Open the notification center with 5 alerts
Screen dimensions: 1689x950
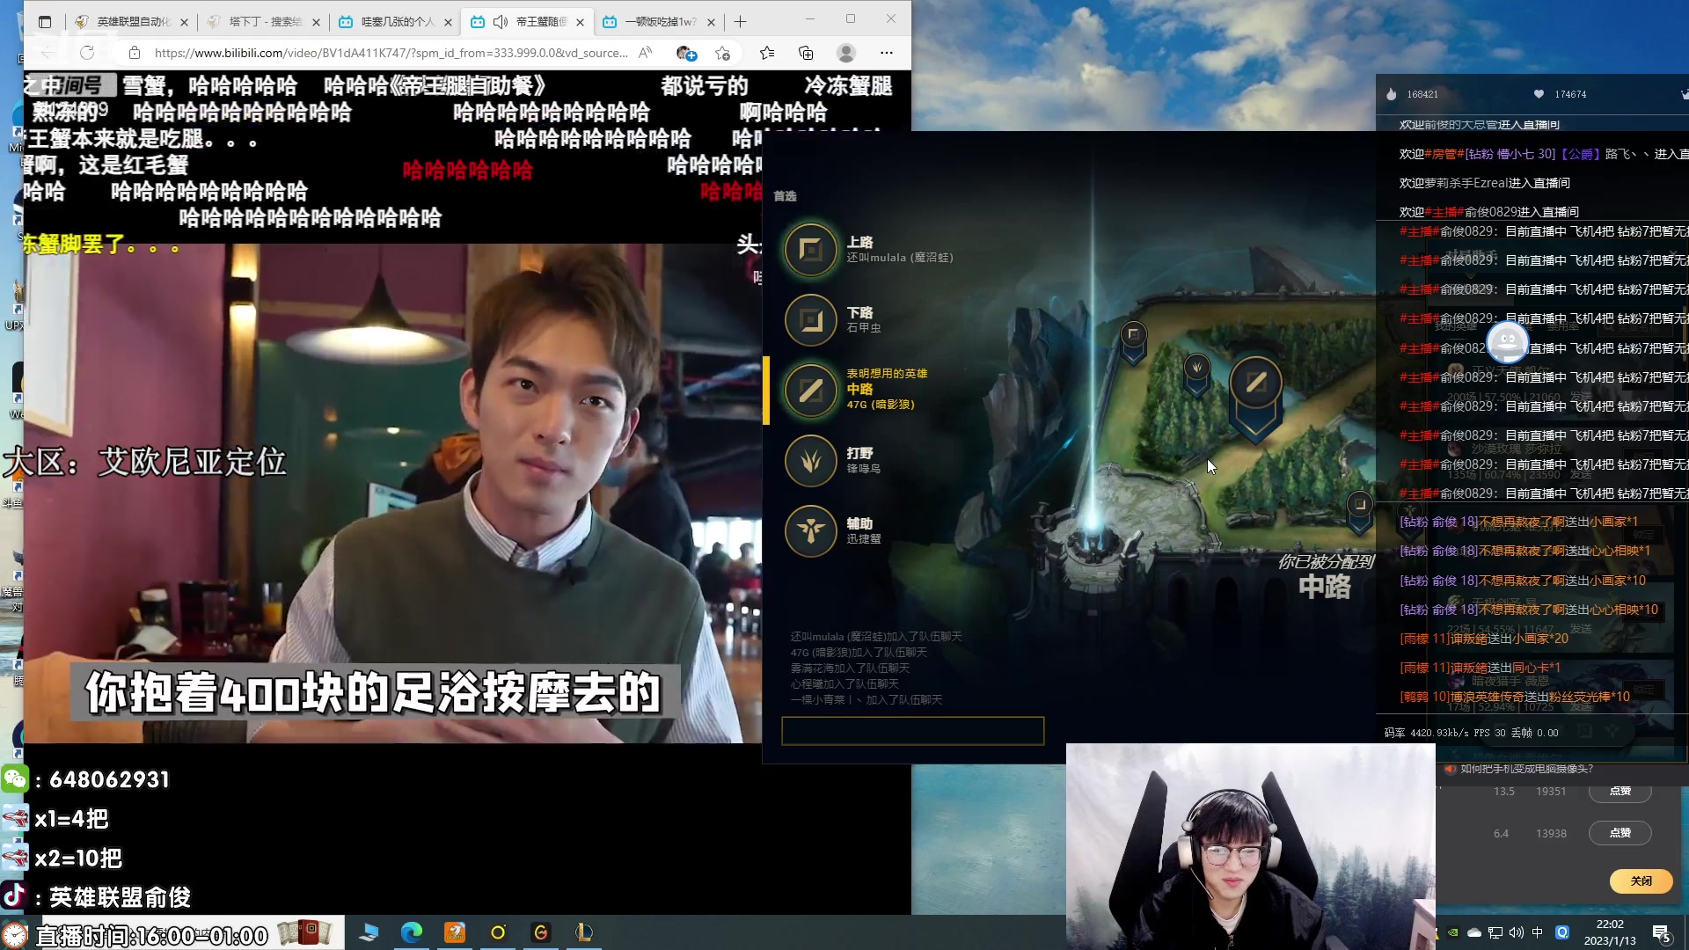tap(1662, 933)
